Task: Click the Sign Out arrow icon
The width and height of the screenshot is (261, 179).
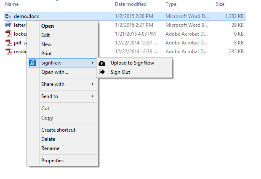Action: pos(102,72)
